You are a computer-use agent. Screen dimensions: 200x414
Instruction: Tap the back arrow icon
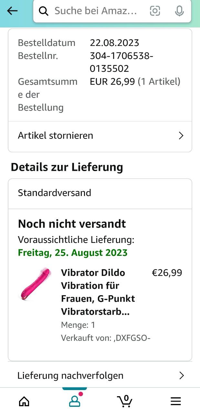(12, 11)
